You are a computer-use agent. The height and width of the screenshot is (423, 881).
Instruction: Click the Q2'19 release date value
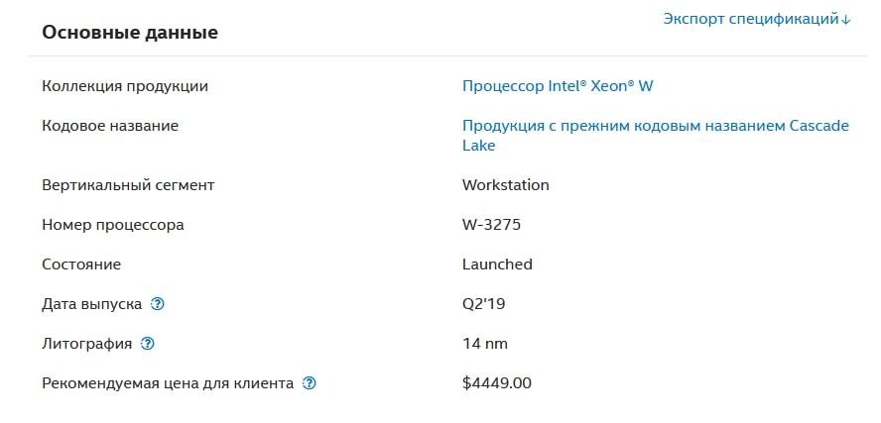point(484,304)
